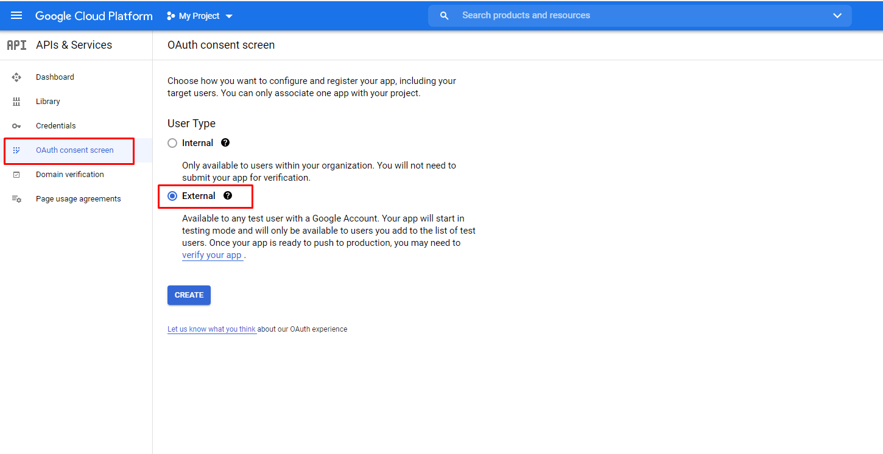Screen dimensions: 883x454
Task: Click the CREATE button
Action: (189, 295)
